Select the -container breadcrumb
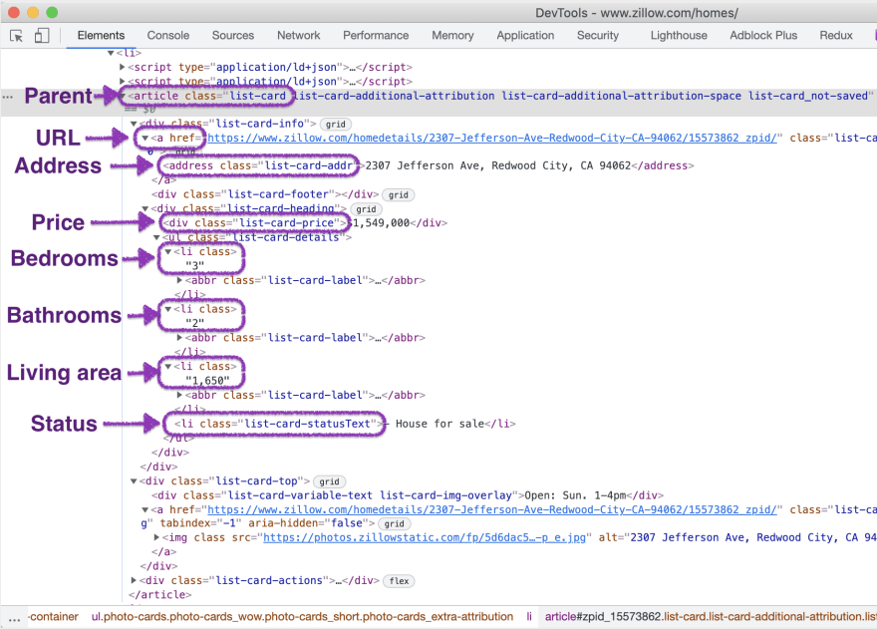The width and height of the screenshot is (877, 629). point(54,617)
